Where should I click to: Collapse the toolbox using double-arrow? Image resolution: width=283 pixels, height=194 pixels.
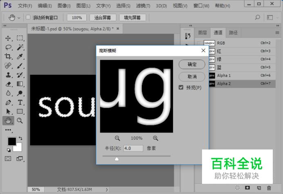[5, 26]
